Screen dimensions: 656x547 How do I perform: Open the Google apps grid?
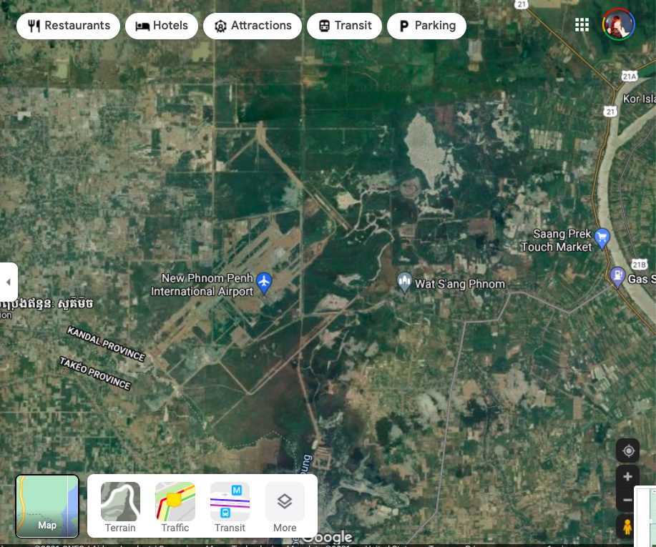pos(582,26)
